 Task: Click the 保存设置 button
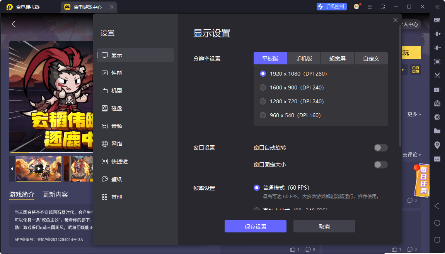256,226
